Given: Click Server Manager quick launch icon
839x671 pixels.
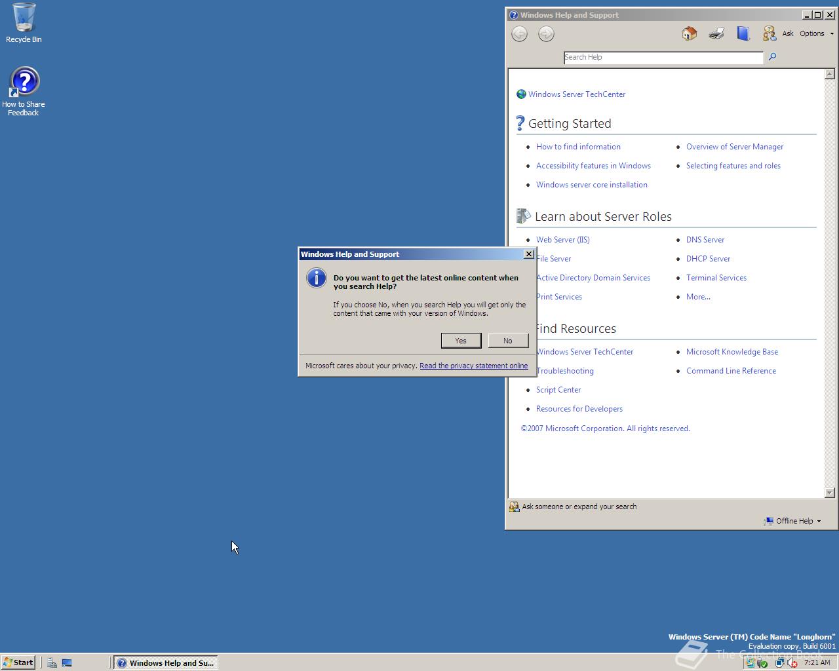Looking at the screenshot, I should (52, 662).
